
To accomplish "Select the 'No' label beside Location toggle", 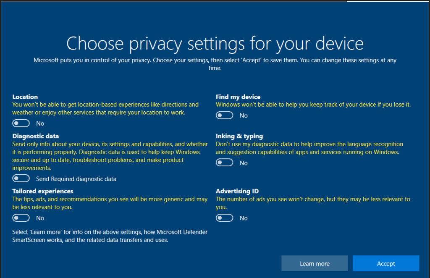I will [40, 123].
